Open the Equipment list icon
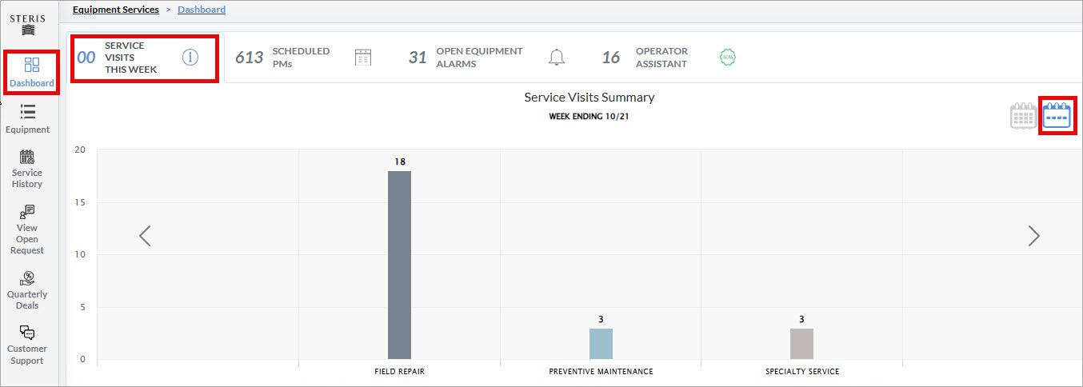Screen dimensions: 1083x387 [27, 111]
